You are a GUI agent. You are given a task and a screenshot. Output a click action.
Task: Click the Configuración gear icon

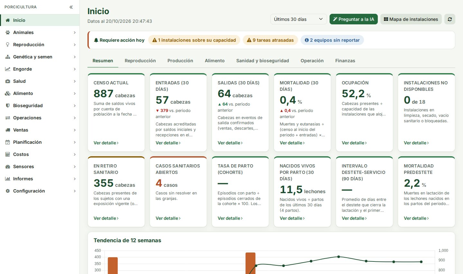click(x=8, y=191)
